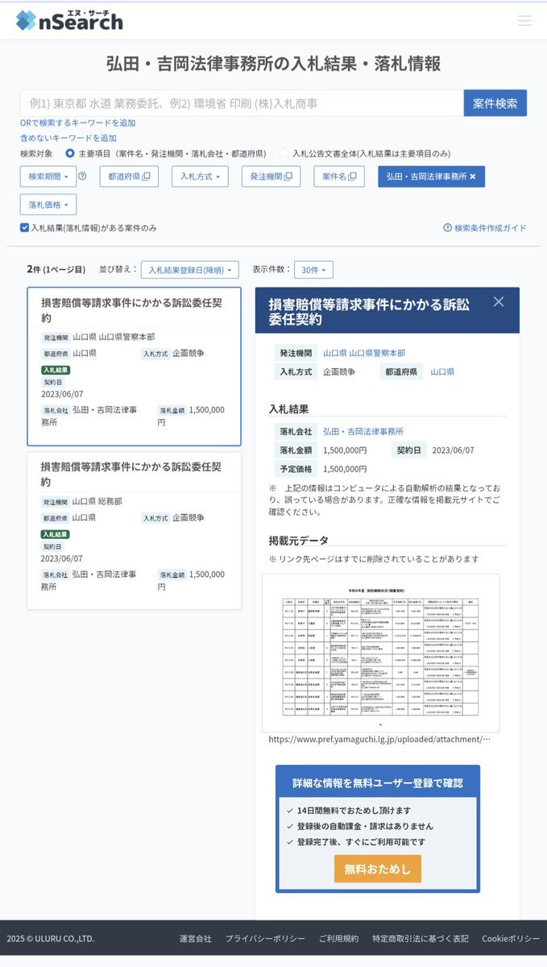This screenshot has height=967, width=547.
Task: Click the 弘田・吉岡法律事務所 落札会社 link
Action: (x=363, y=431)
